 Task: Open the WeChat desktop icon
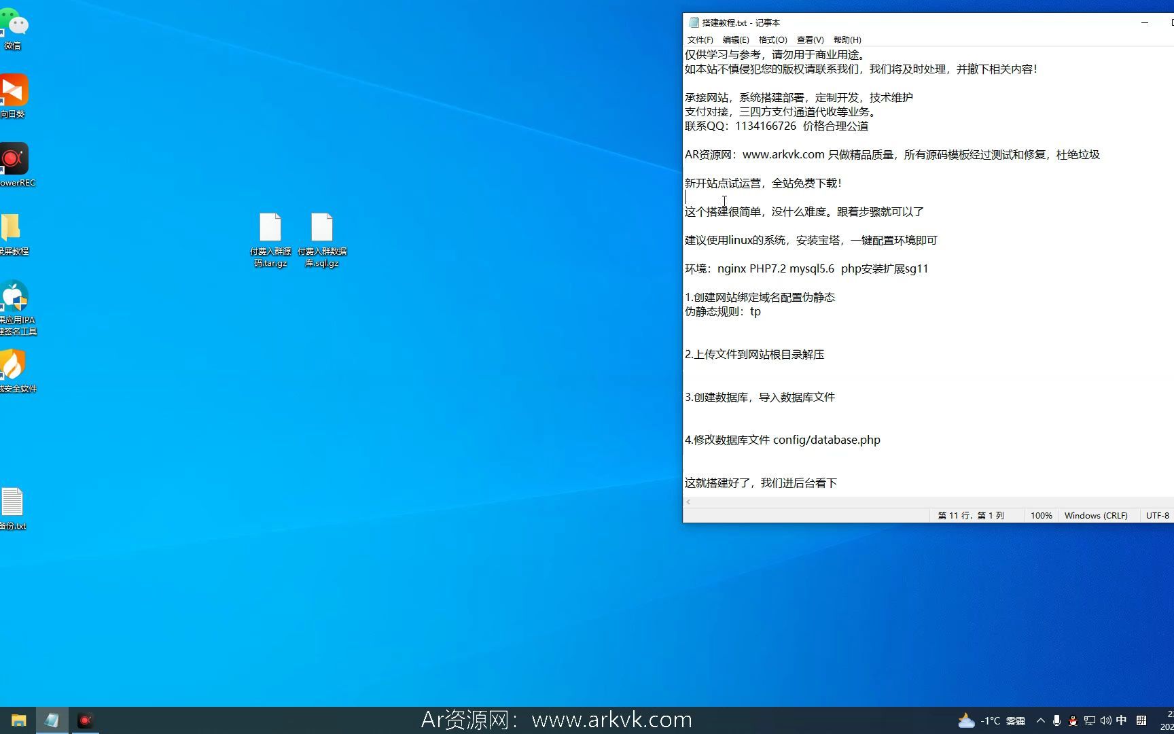tap(13, 31)
